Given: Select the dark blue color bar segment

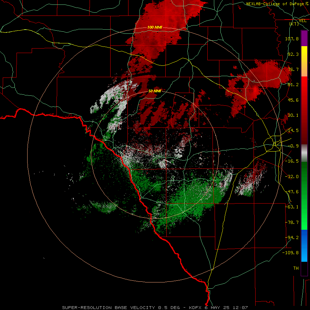Looking at the screenshot, I should pyautogui.click(x=304, y=237).
